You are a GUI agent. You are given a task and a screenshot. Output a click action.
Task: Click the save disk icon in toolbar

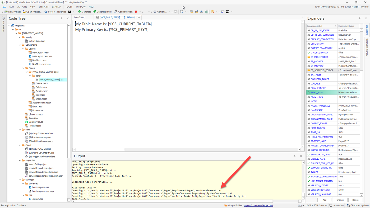click(x=70, y=12)
